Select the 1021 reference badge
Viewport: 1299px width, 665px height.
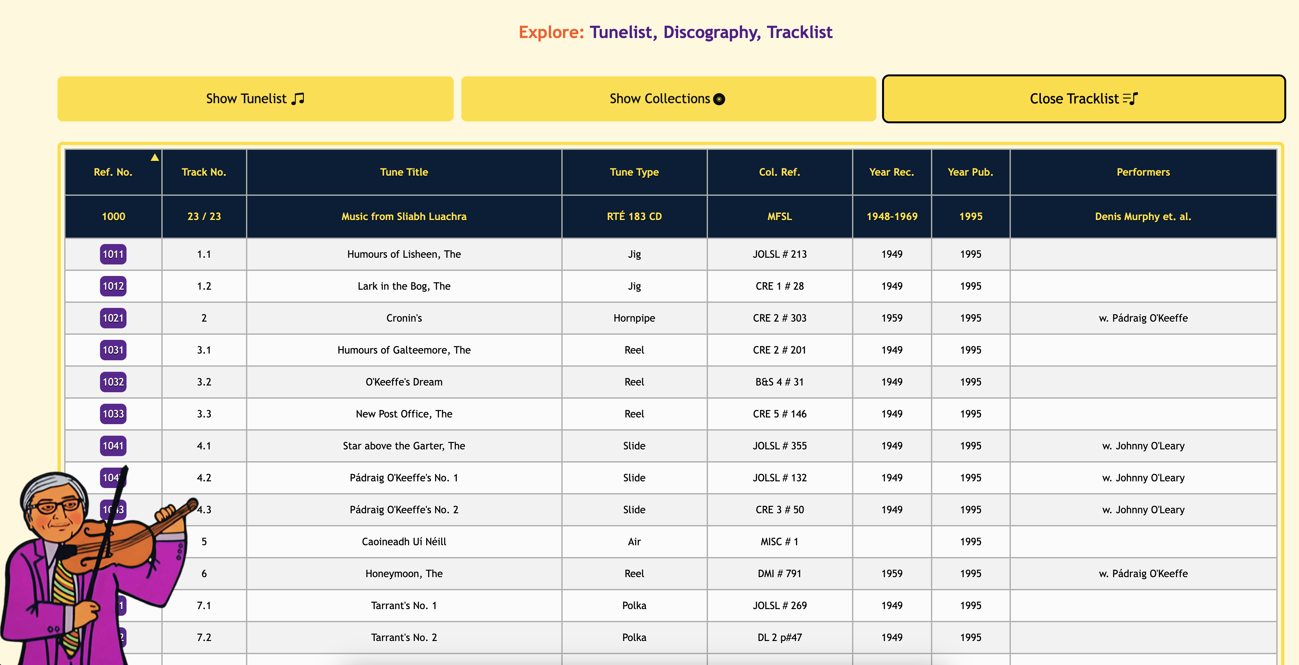pyautogui.click(x=113, y=318)
